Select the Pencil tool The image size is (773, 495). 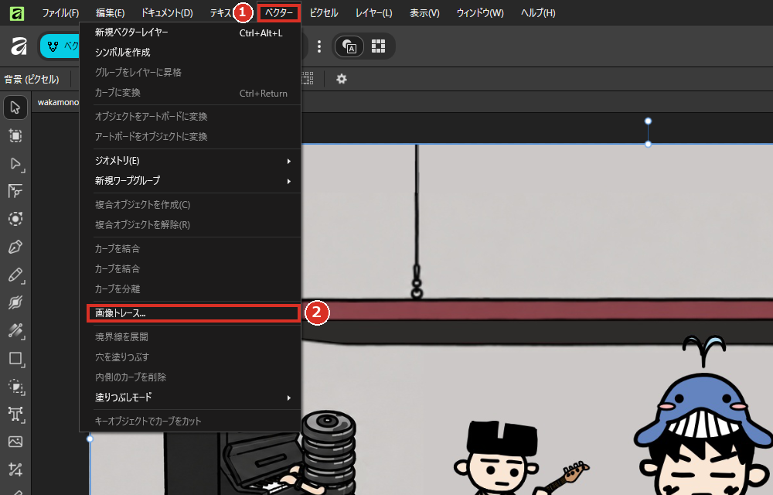15,275
